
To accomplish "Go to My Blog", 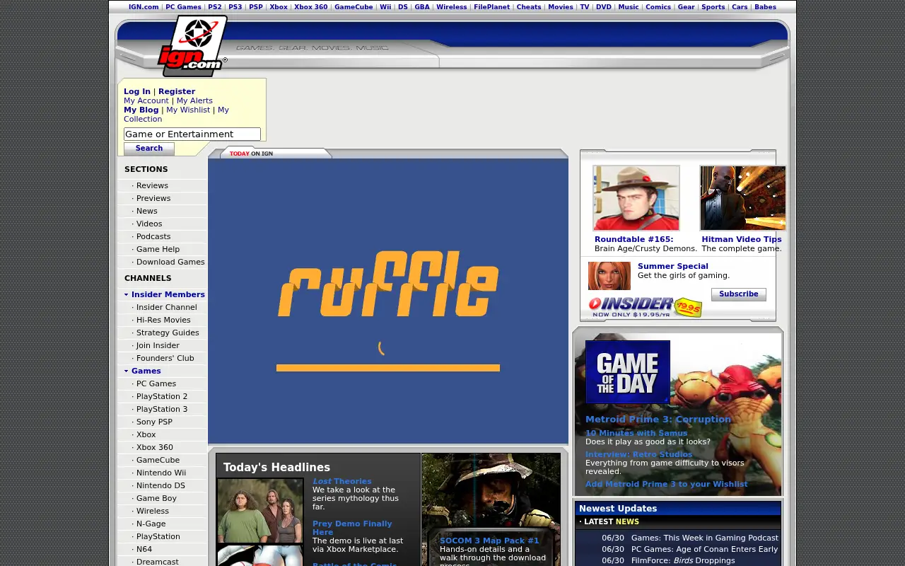I will coord(141,110).
